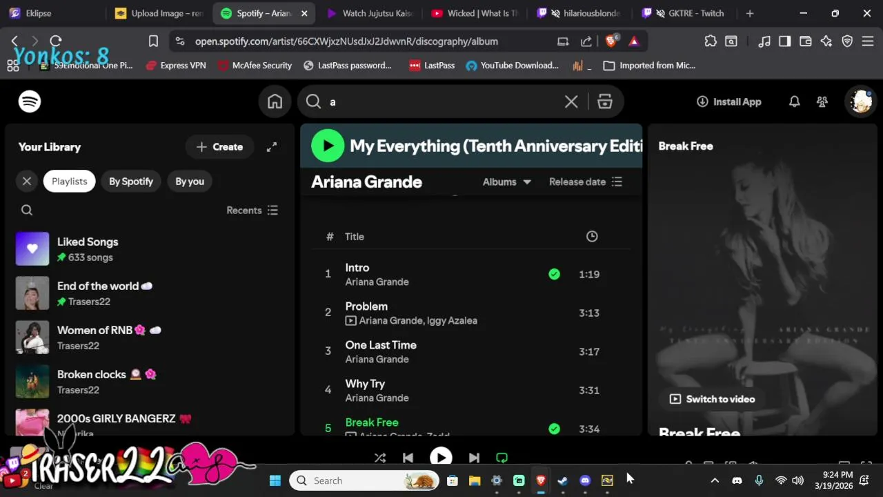Viewport: 883px width, 497px height.
Task: Open Brave Shields icon
Action: (611, 41)
